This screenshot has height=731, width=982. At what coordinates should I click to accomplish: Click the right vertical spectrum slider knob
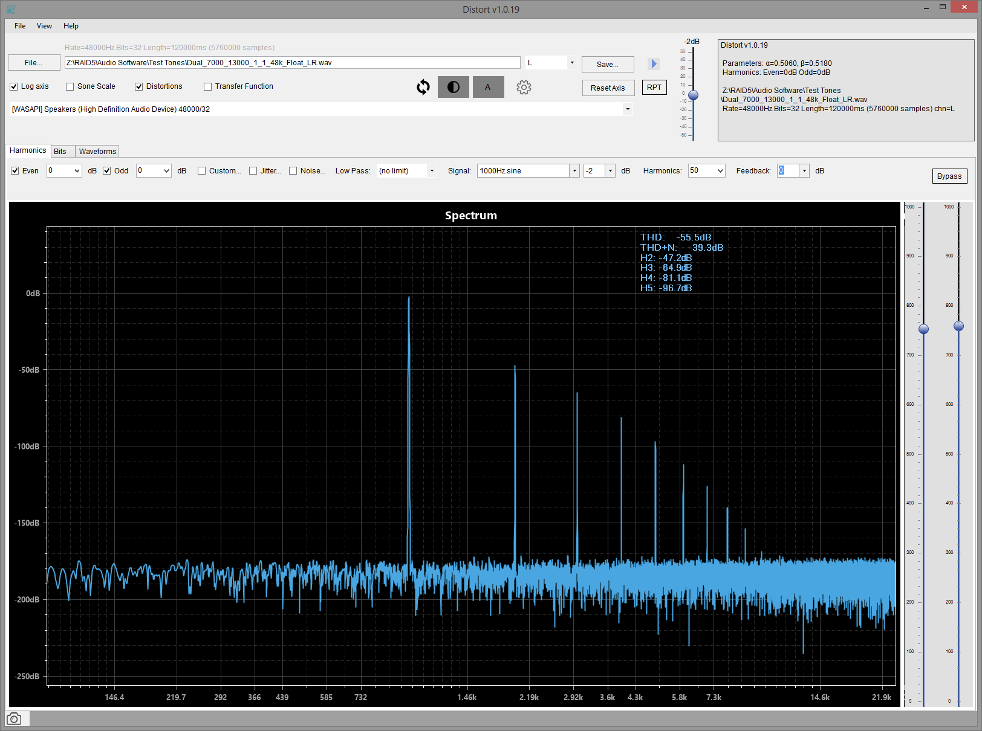(x=958, y=326)
